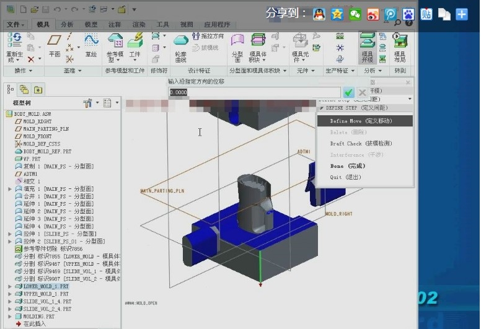This screenshot has height=329, width=481.
Task: Switch to the Analysis (分析) ribbon tab
Action: 67,25
